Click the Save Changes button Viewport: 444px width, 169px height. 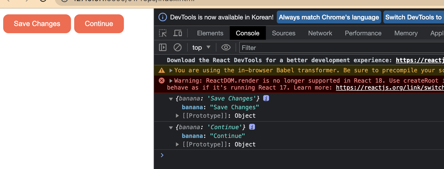pyautogui.click(x=37, y=24)
